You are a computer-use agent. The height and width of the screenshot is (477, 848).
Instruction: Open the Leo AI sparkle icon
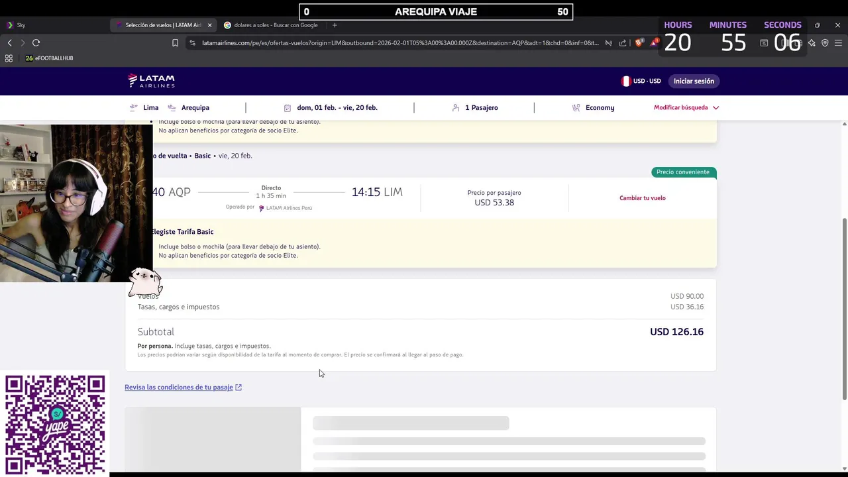click(x=812, y=43)
